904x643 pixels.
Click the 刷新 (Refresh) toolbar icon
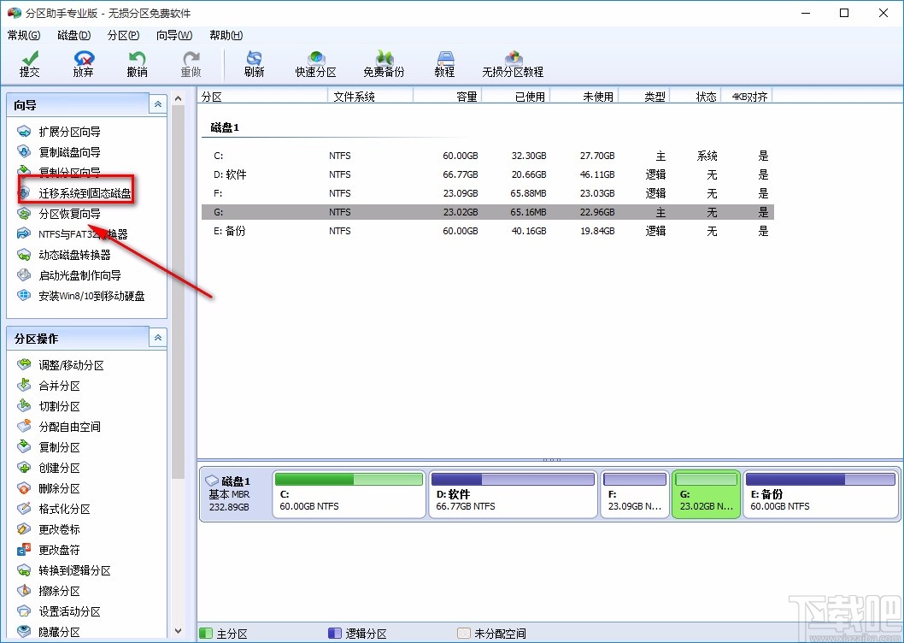tap(255, 64)
